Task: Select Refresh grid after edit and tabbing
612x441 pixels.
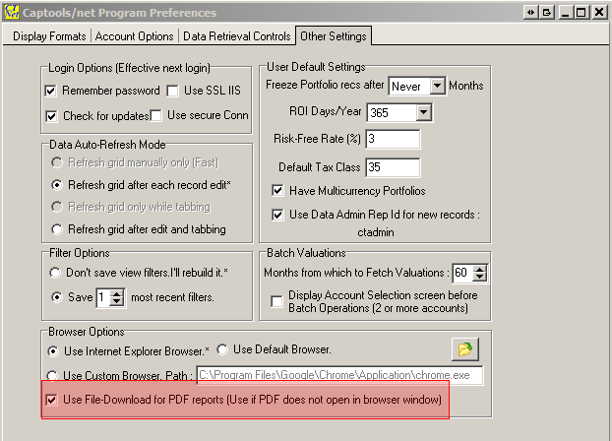Action: click(57, 229)
